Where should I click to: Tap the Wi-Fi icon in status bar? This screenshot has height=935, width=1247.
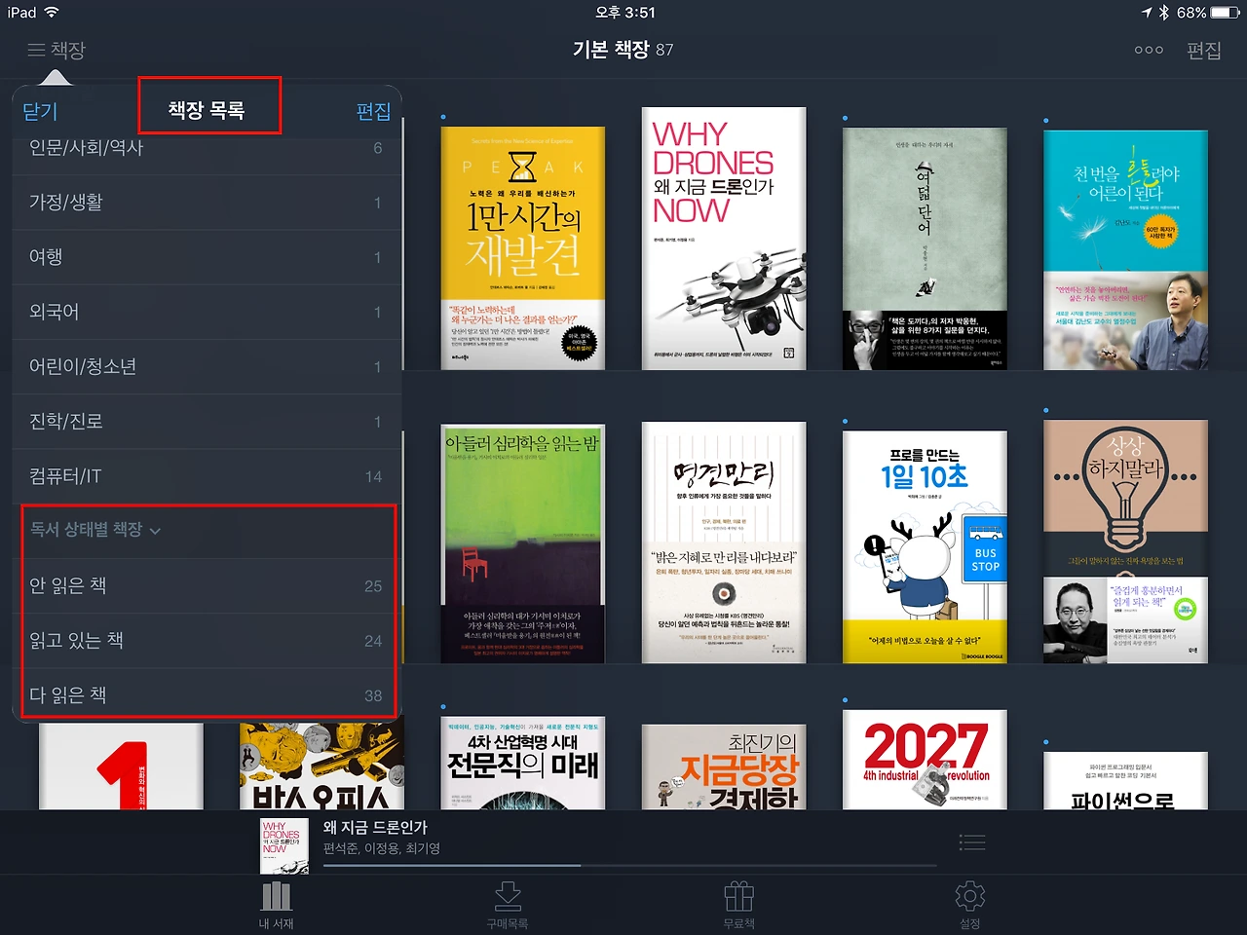pos(52,13)
